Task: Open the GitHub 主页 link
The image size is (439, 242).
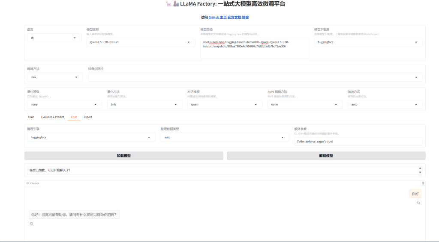Action: [x=217, y=17]
